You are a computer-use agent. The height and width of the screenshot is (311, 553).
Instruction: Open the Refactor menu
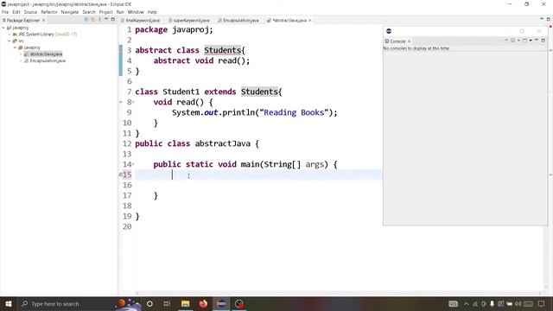49,12
